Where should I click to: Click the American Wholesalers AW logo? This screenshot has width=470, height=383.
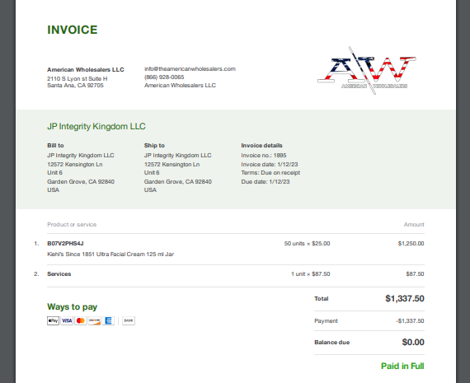coord(367,71)
